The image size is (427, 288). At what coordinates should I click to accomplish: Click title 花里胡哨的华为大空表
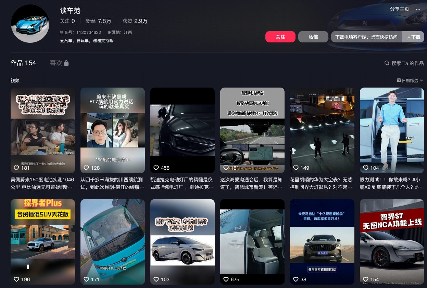click(x=322, y=183)
